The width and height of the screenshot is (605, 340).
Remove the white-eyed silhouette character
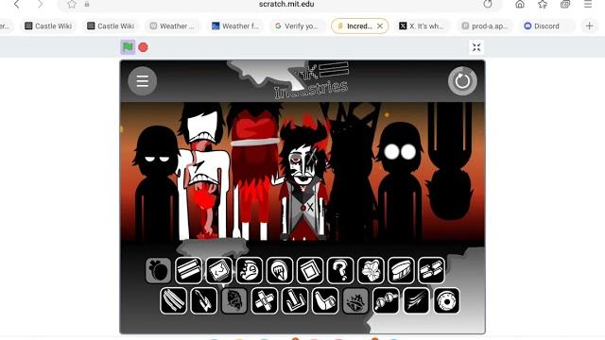(399, 181)
